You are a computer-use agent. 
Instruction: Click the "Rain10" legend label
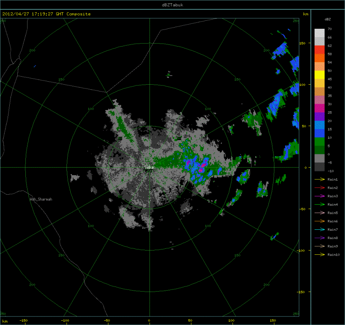334,255
